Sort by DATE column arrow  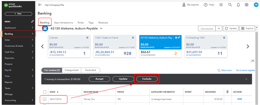click(58, 92)
